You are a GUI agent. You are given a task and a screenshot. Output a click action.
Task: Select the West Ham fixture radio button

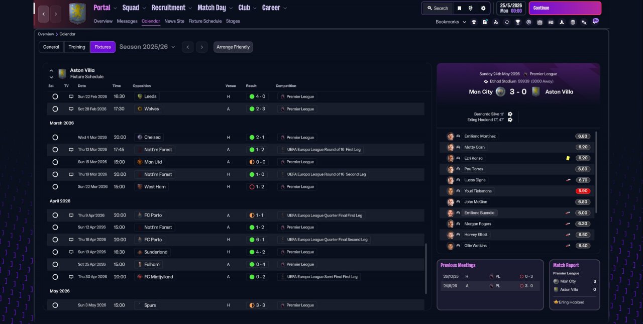pyautogui.click(x=55, y=187)
